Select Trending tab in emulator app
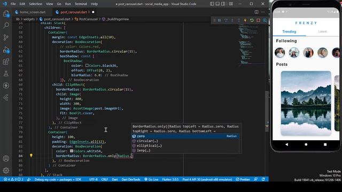This screenshot has width=342, height=192. coord(289,31)
